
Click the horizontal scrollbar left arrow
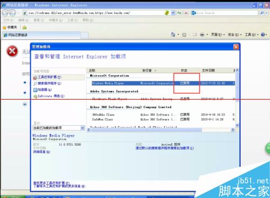(x=89, y=130)
